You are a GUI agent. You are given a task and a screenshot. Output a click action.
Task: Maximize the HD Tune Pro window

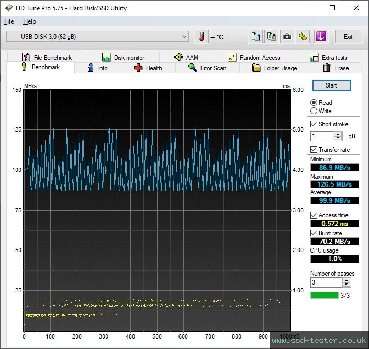click(332, 8)
